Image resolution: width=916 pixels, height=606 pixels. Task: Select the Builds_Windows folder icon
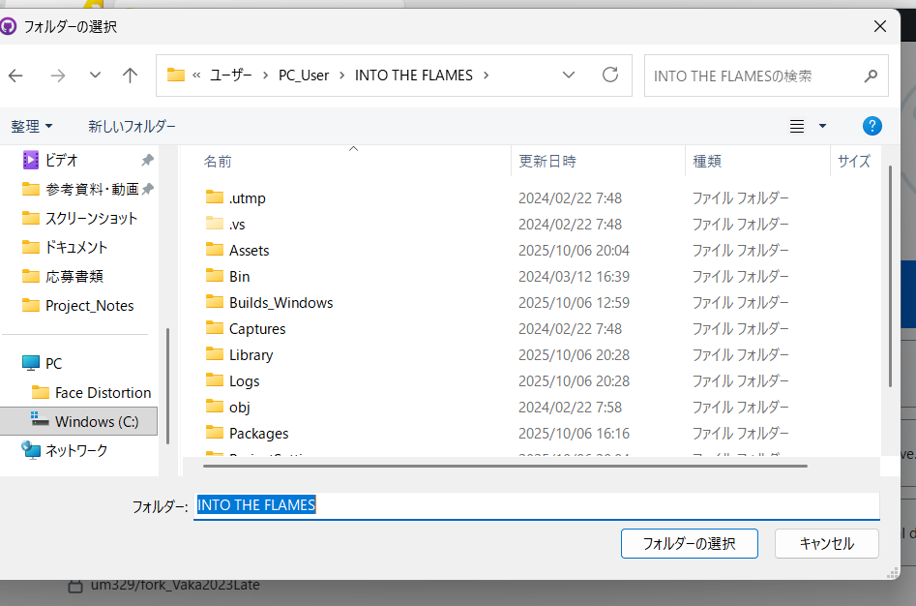point(215,301)
